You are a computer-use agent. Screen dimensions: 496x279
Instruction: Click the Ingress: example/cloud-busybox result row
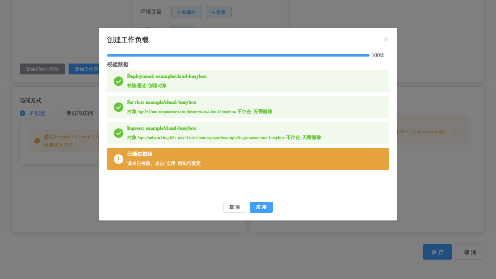[248, 133]
